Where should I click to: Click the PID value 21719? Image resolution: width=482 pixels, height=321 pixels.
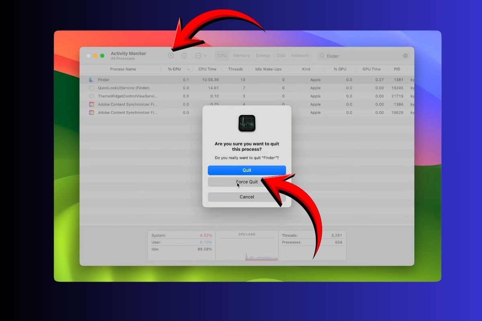coord(397,96)
